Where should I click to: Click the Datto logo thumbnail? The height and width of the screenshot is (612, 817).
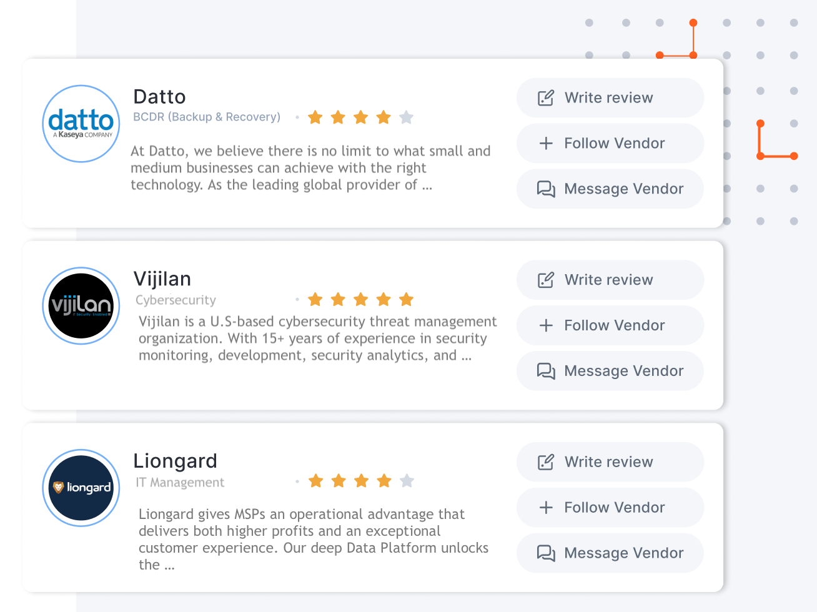pyautogui.click(x=81, y=124)
